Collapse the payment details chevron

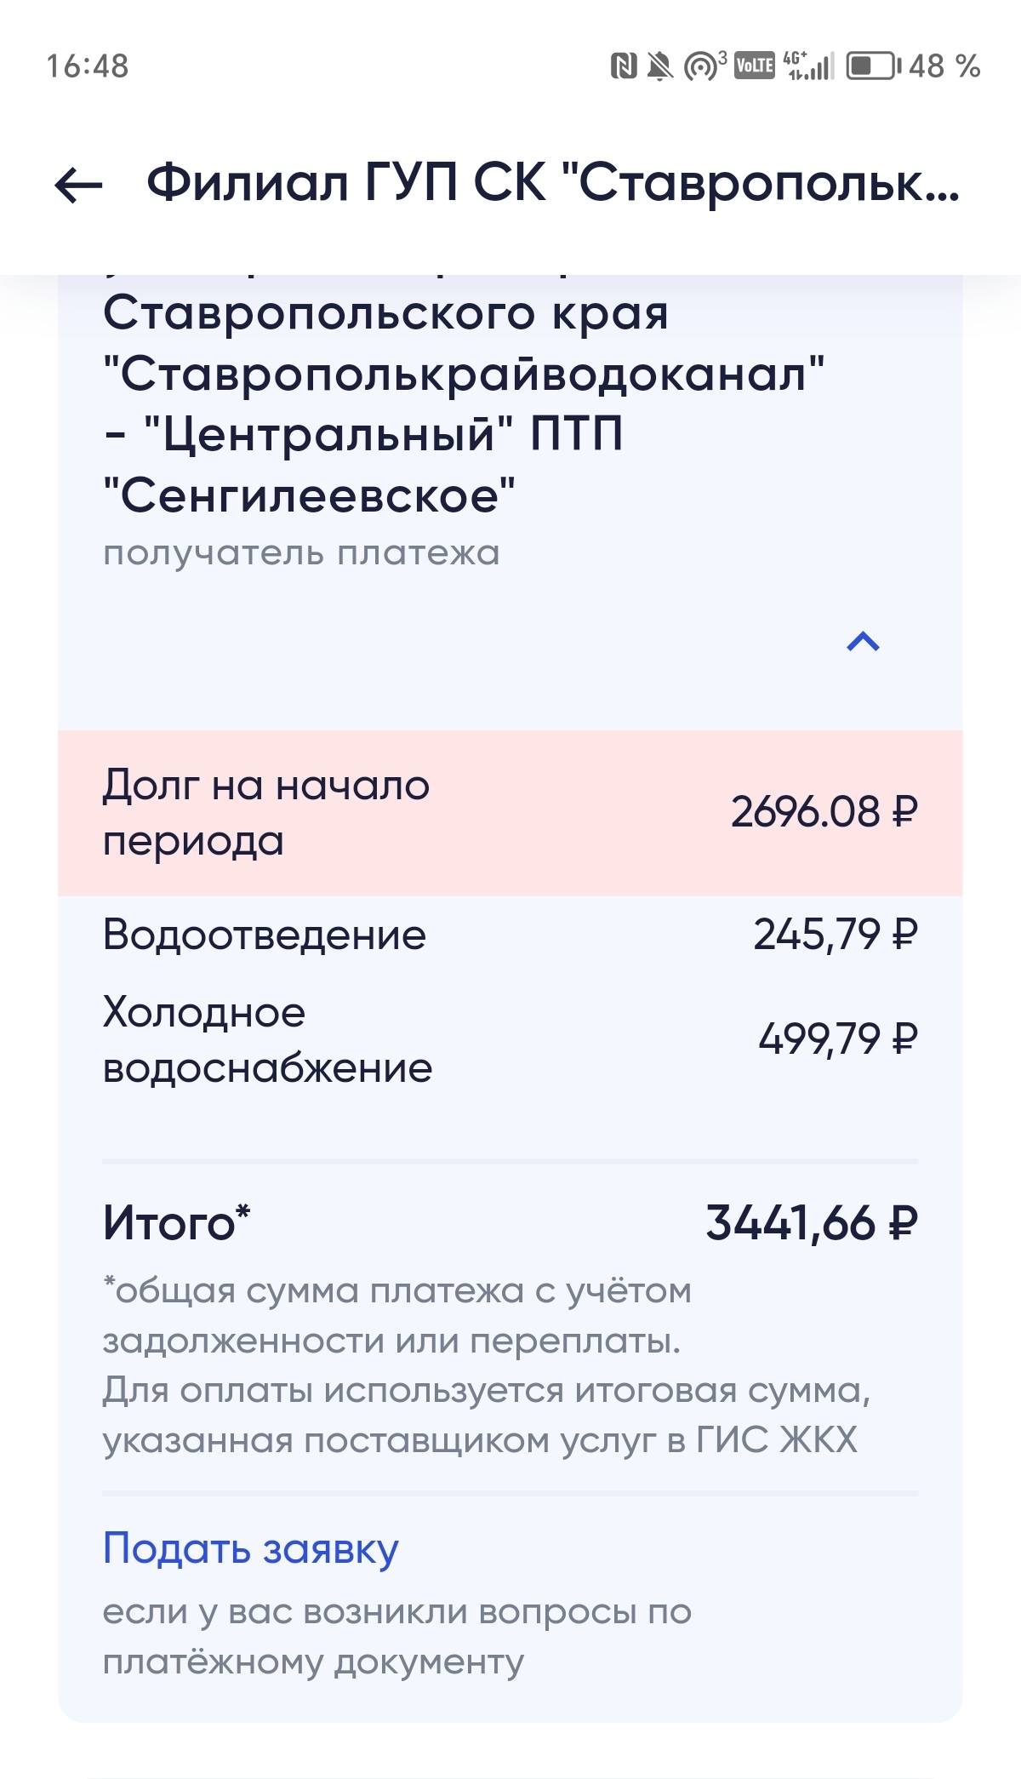click(x=863, y=642)
